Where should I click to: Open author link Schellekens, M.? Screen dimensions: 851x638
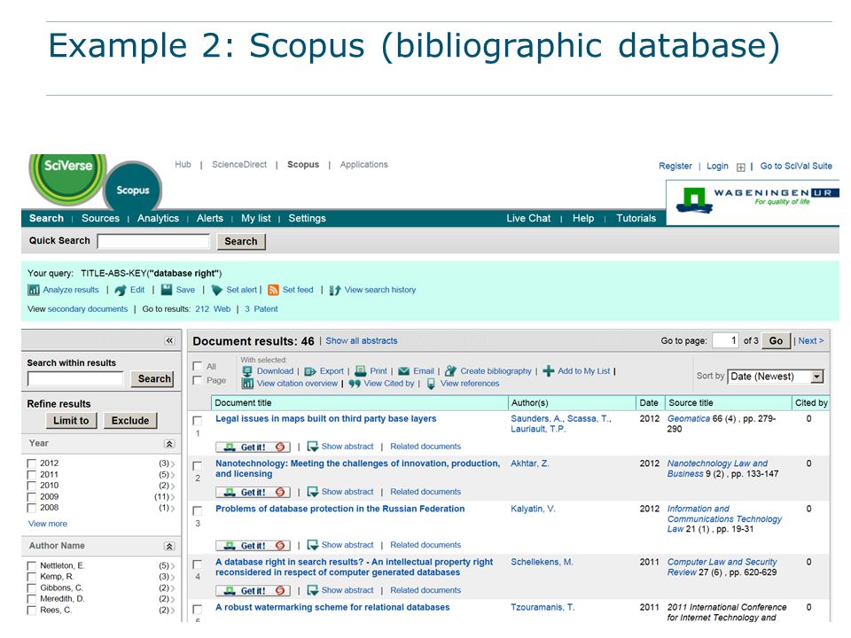pos(542,562)
